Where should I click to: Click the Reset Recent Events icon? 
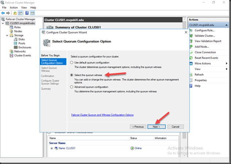coord(191,58)
